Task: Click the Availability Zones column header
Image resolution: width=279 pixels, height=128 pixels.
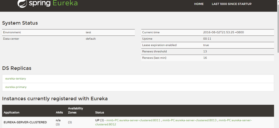Action: pyautogui.click(x=75, y=110)
